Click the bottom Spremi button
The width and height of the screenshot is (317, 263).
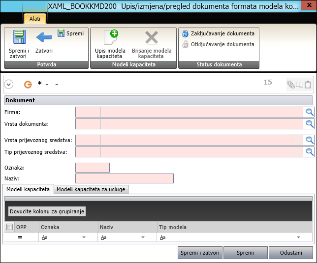point(245,253)
